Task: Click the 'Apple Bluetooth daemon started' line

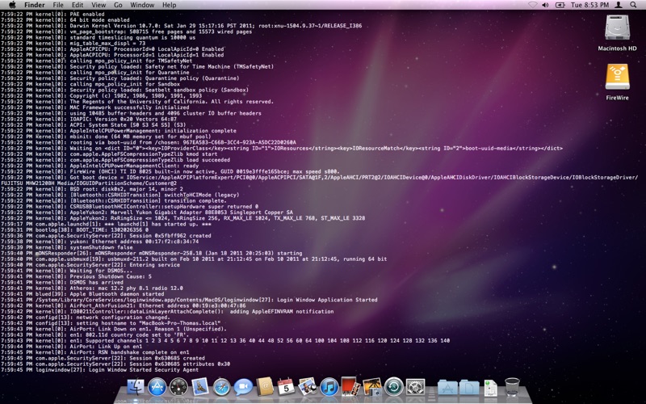Action: [x=83, y=294]
